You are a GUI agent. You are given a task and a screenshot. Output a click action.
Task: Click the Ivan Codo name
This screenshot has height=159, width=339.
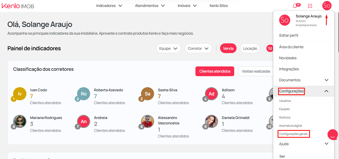(x=39, y=90)
